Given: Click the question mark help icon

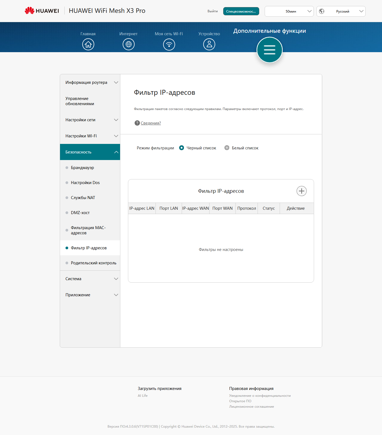Looking at the screenshot, I should click(137, 123).
